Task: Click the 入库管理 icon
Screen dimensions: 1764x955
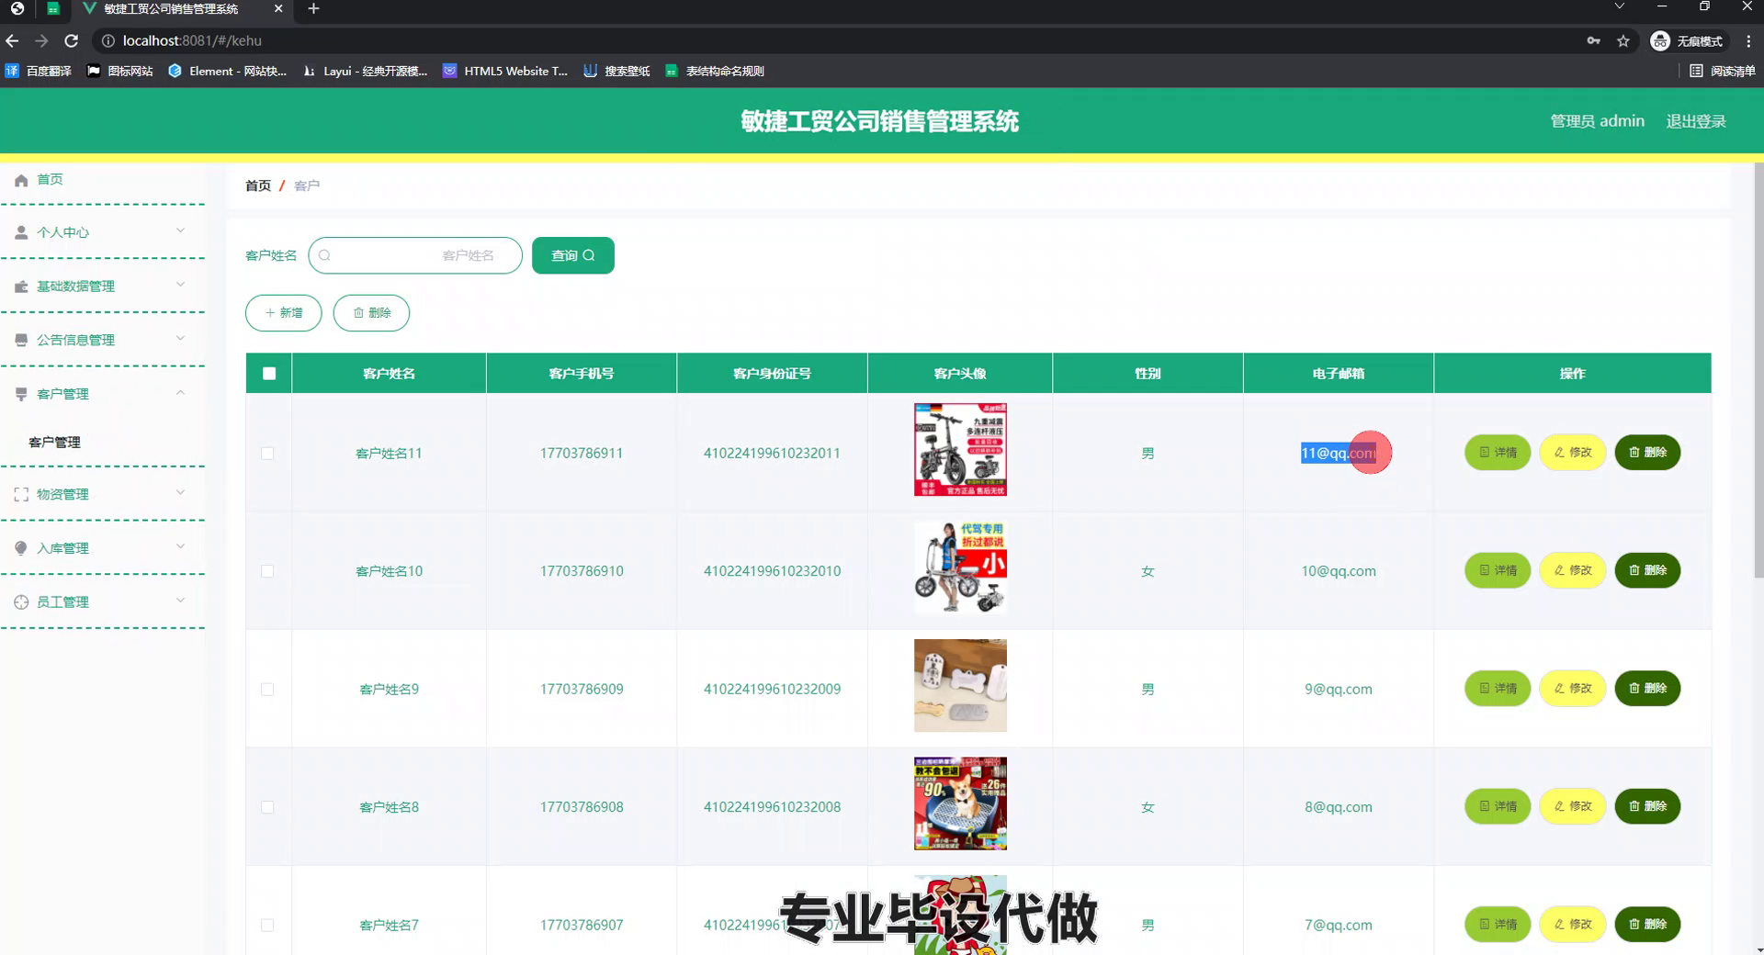Action: [x=21, y=548]
